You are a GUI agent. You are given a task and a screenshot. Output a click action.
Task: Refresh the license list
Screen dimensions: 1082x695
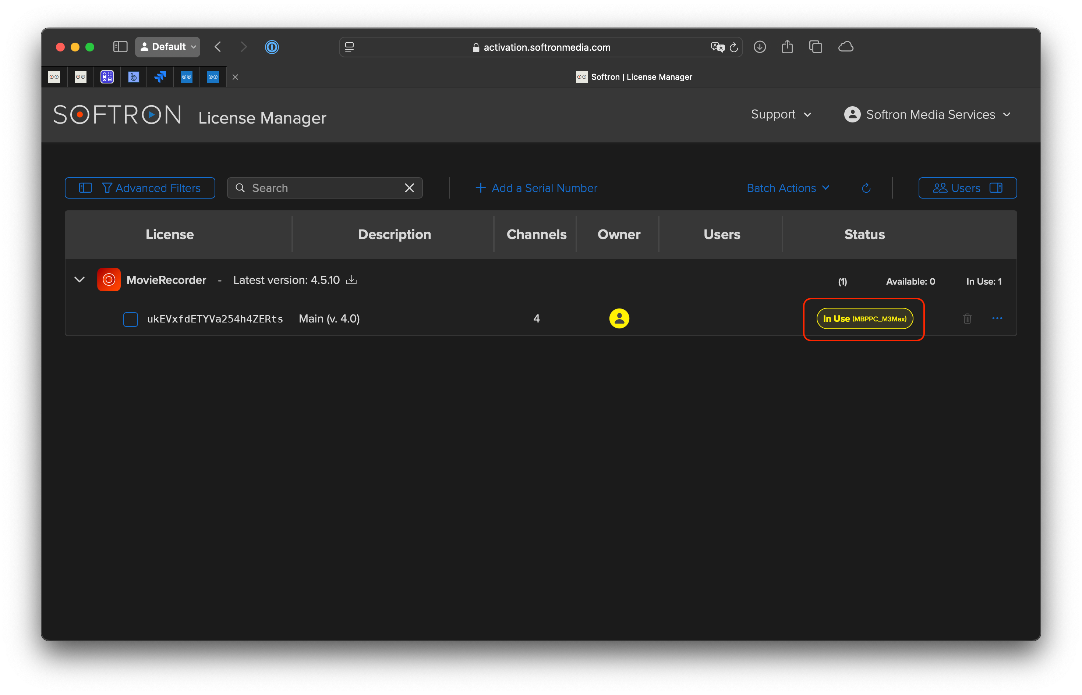[x=866, y=188]
